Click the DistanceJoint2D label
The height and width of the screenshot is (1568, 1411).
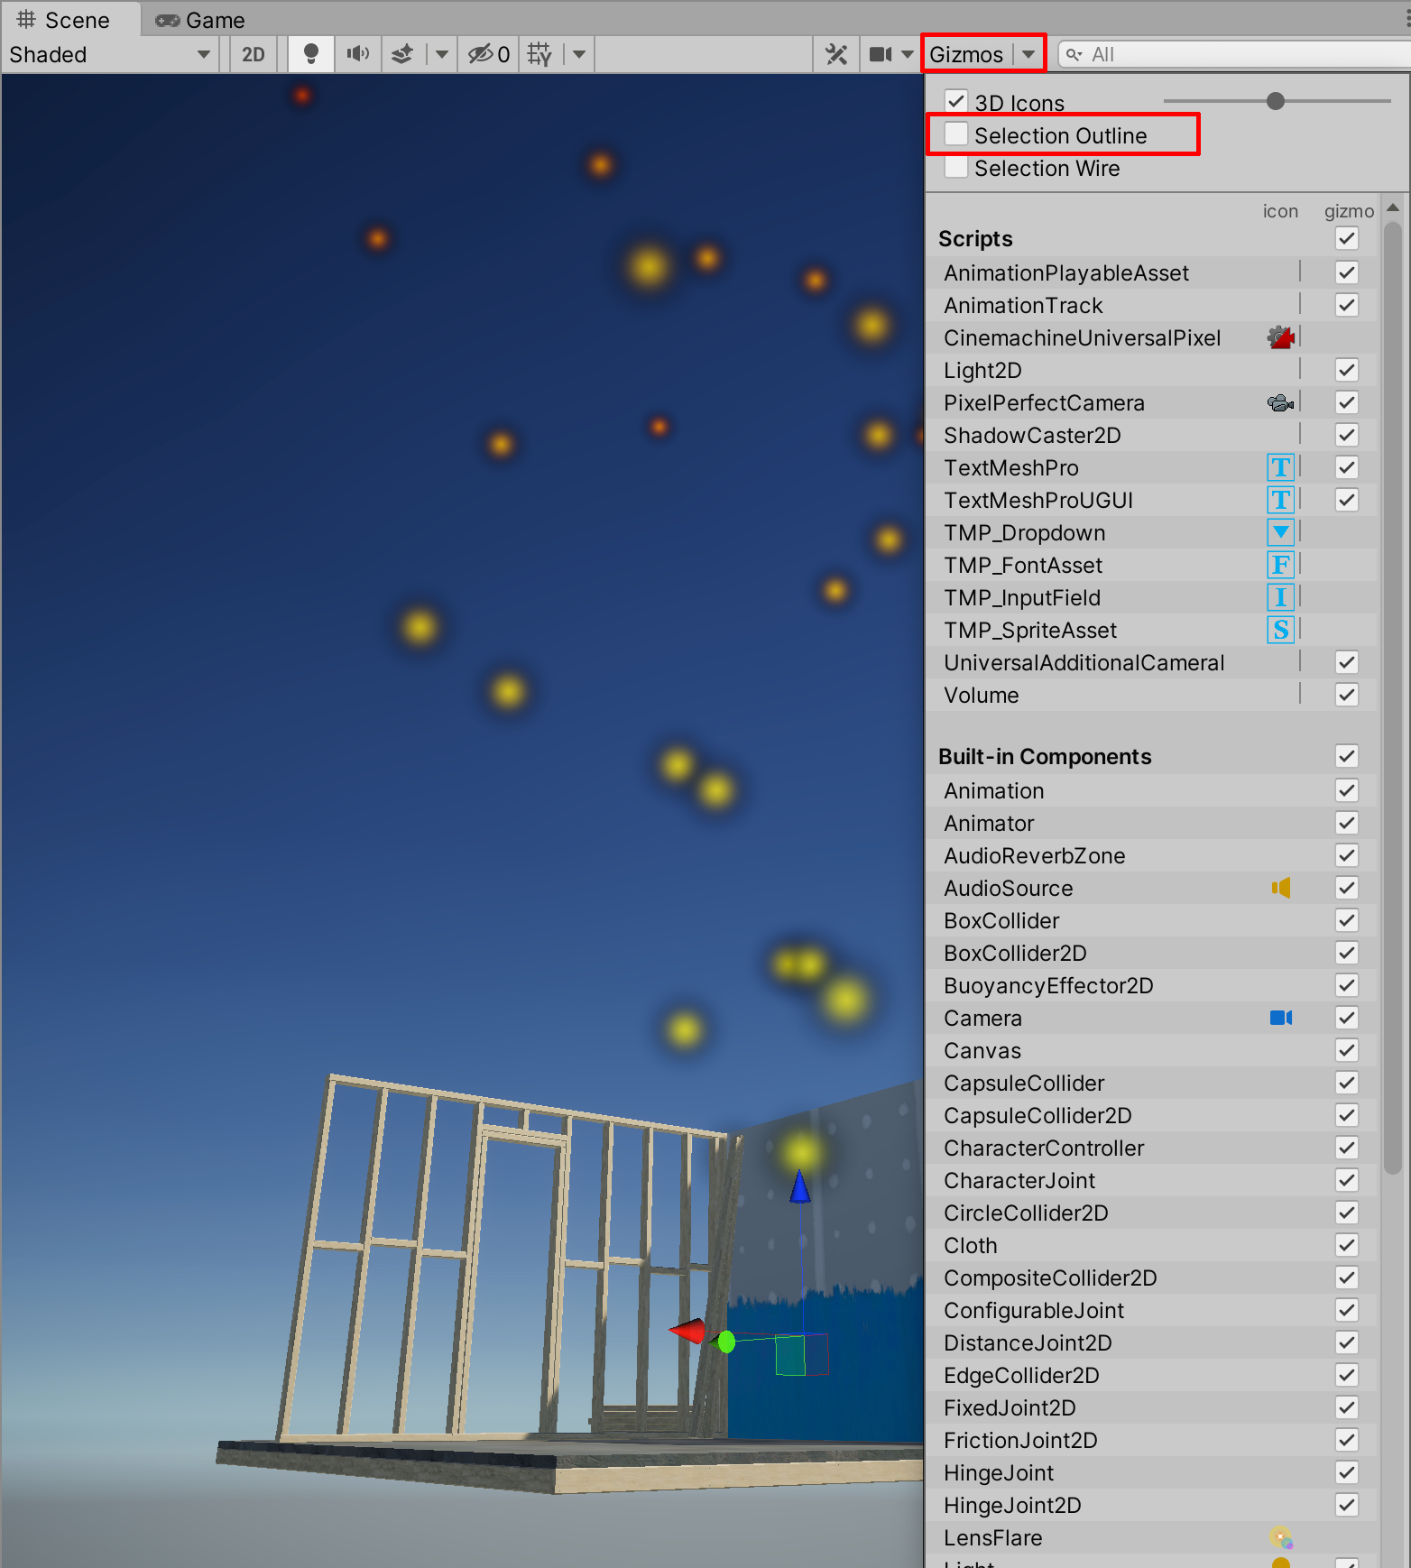click(1028, 1343)
